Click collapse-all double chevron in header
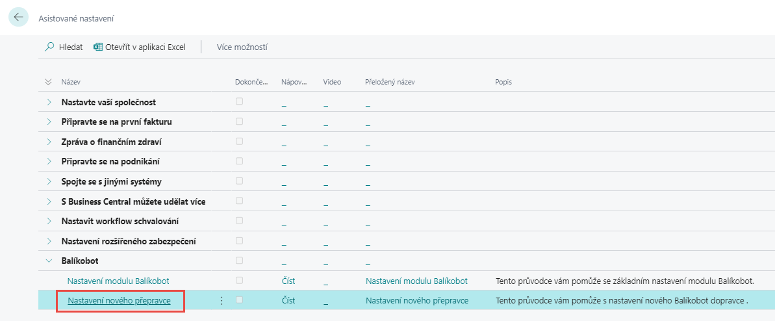 point(48,83)
